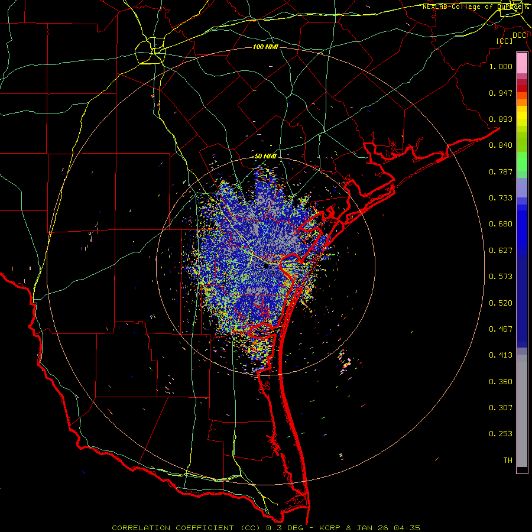Viewport: 532px width, 532px height.
Task: Click the '[CC]' legend unit label
Action: [505, 41]
